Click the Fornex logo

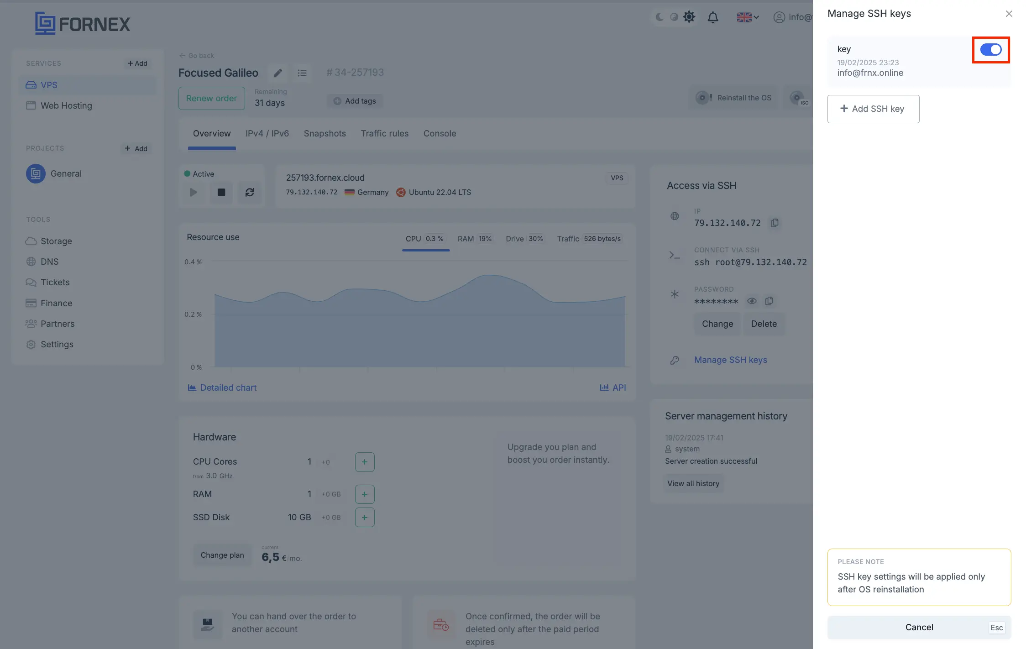click(x=83, y=24)
